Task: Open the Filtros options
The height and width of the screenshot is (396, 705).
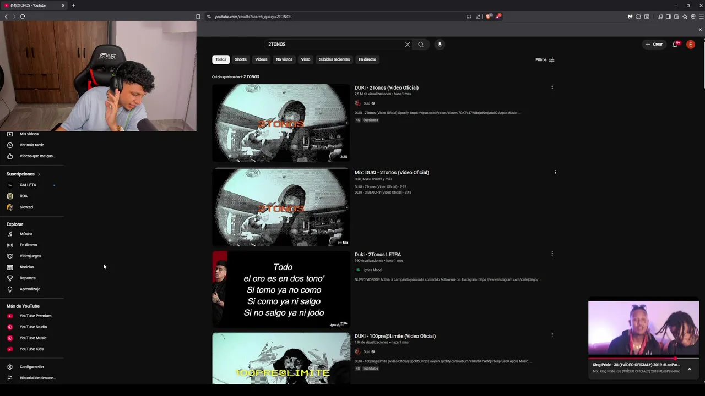Action: (x=545, y=60)
